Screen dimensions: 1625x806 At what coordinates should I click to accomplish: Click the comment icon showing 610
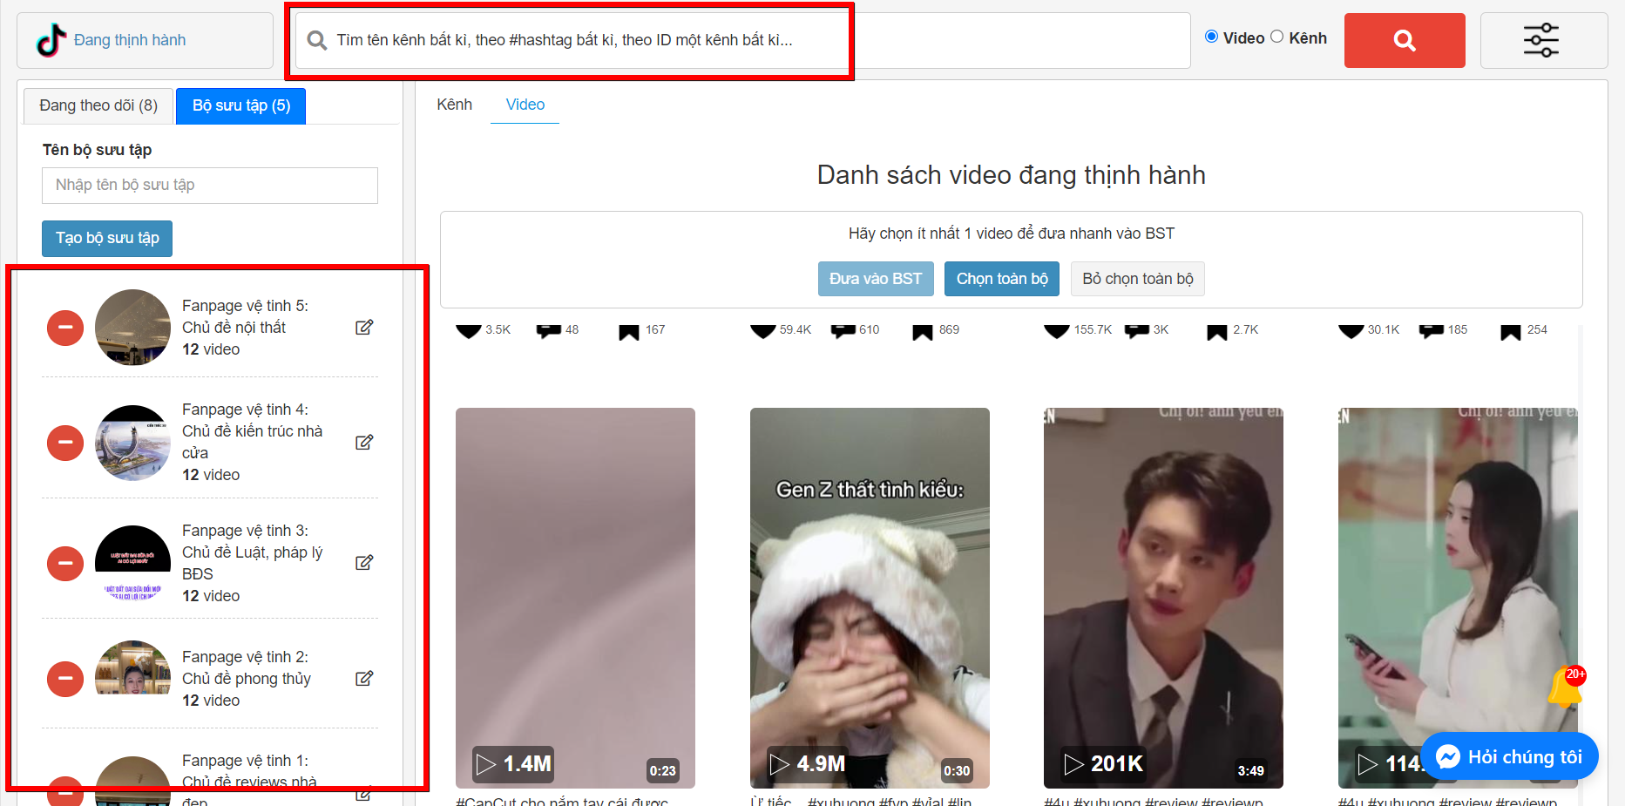(x=843, y=331)
